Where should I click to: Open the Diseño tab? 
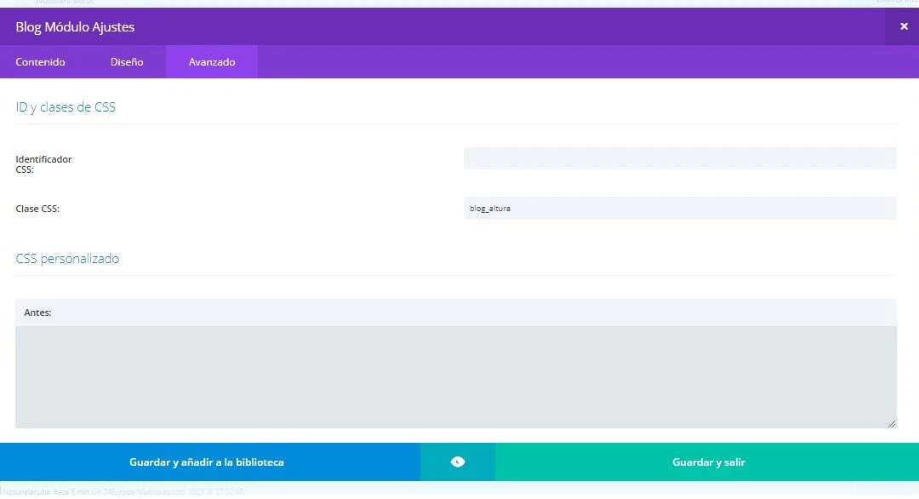127,62
